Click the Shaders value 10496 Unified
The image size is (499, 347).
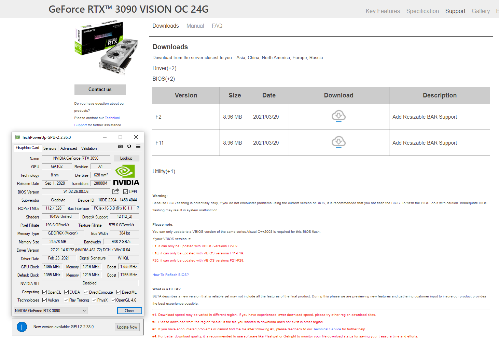click(60, 216)
